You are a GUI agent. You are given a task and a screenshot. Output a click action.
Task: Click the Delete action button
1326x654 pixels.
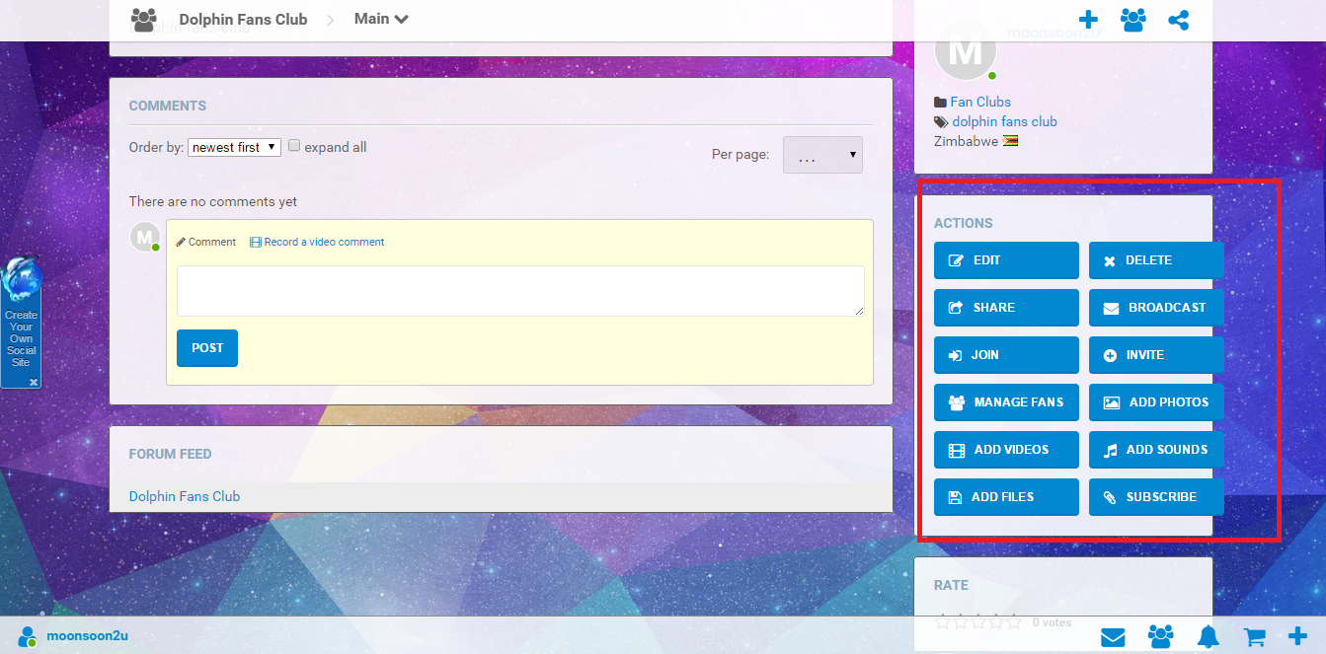[1156, 260]
